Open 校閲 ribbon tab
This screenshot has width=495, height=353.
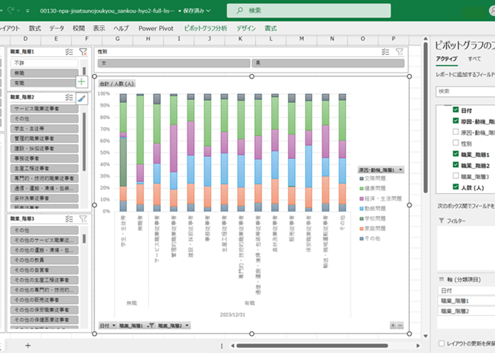click(79, 28)
